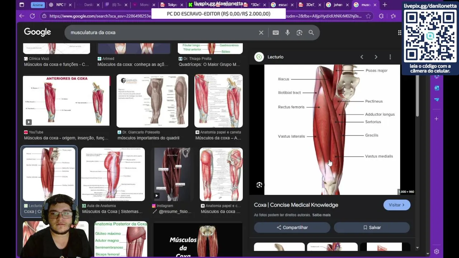Viewport: 459px width, 258px height.
Task: Click the Visitar button
Action: click(397, 205)
